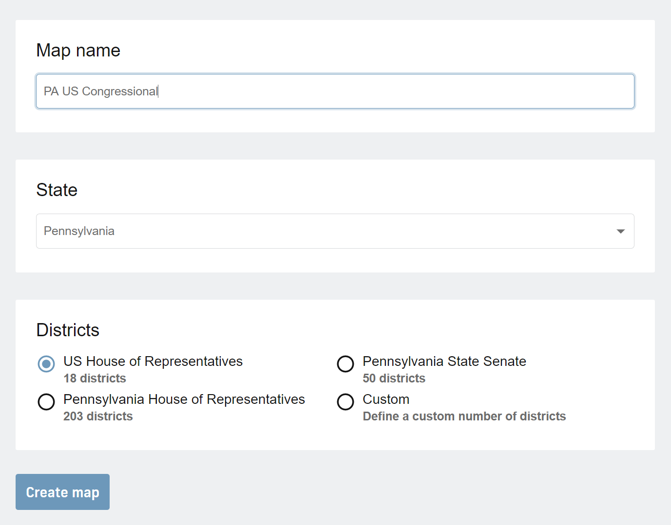Viewport: 671px width, 525px height.
Task: Choose the Custom districts radio button
Action: coord(345,401)
